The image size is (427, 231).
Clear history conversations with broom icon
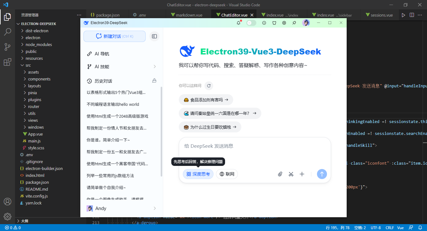point(154,80)
